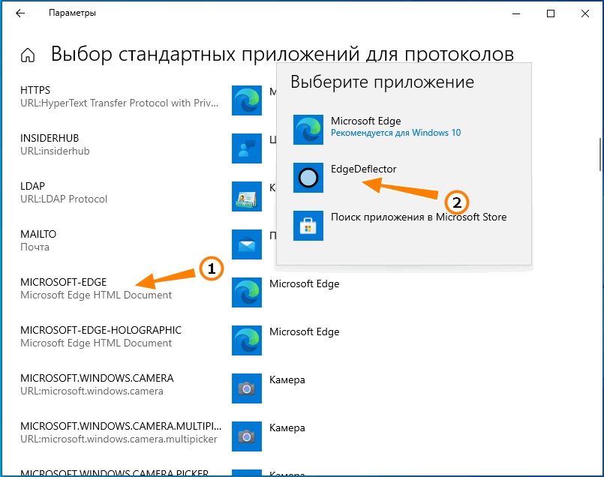This screenshot has height=477, width=604.
Task: Minimize the Параметры window
Action: click(516, 13)
